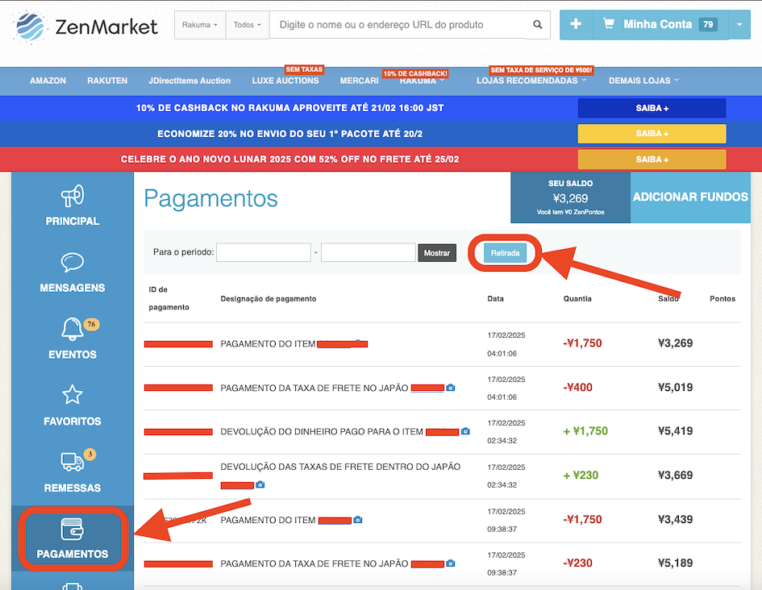Image resolution: width=762 pixels, height=590 pixels.
Task: Click the ZenMarket logo
Action: pos(85,27)
